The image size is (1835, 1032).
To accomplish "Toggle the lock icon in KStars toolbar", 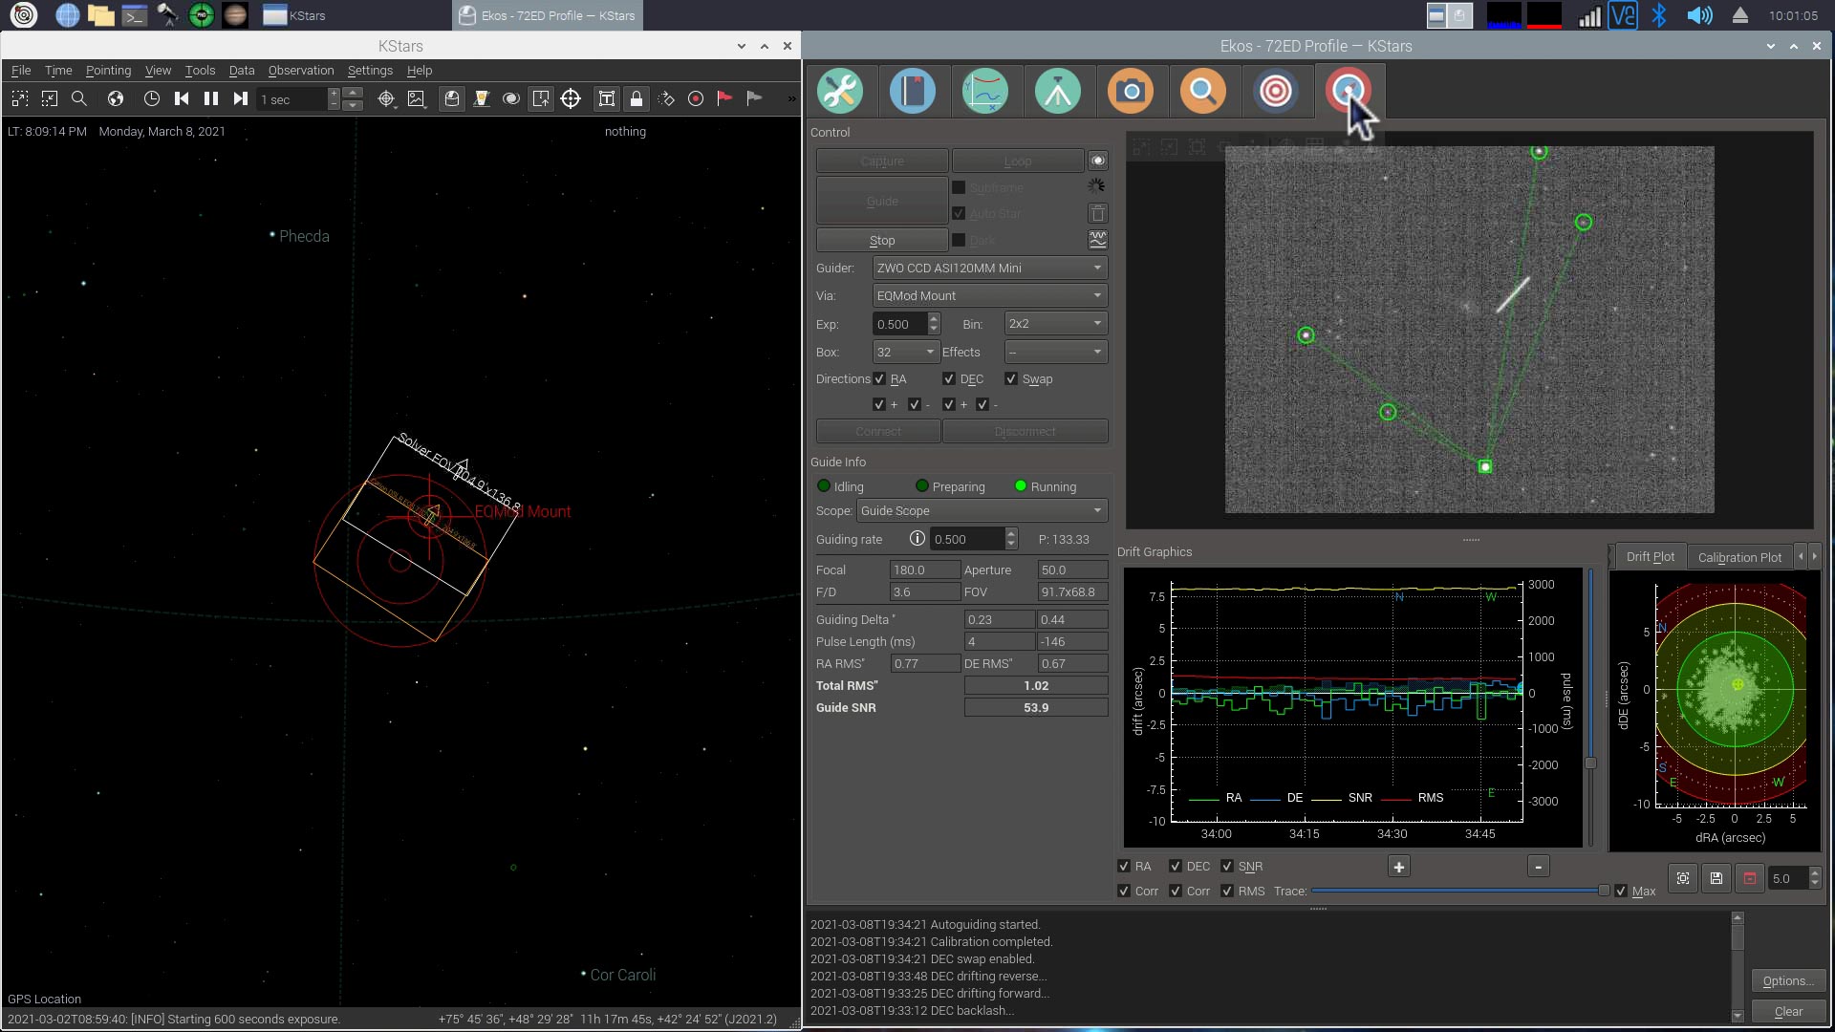I will point(637,98).
